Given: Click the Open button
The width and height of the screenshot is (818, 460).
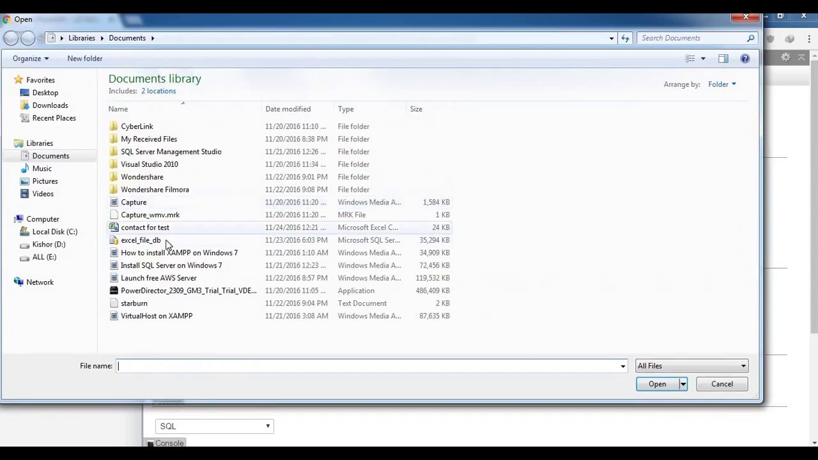Looking at the screenshot, I should 657,384.
